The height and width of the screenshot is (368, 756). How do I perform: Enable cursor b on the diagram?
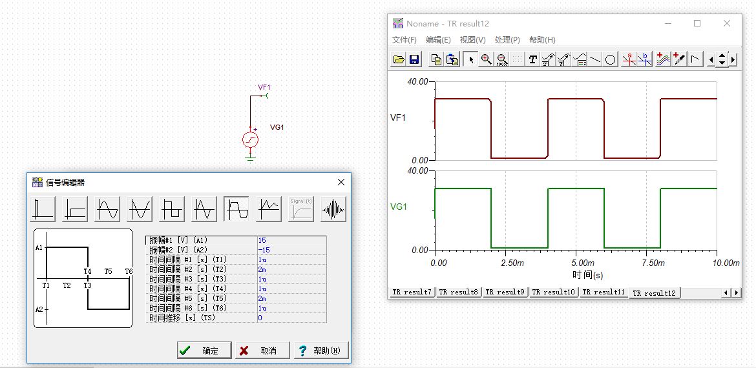coord(645,59)
